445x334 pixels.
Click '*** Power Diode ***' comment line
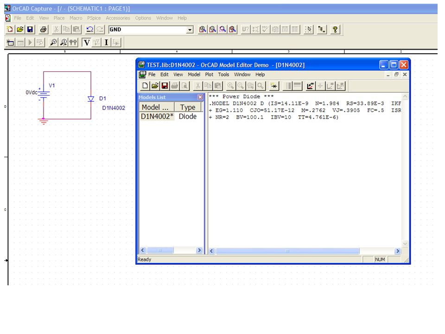tap(241, 96)
